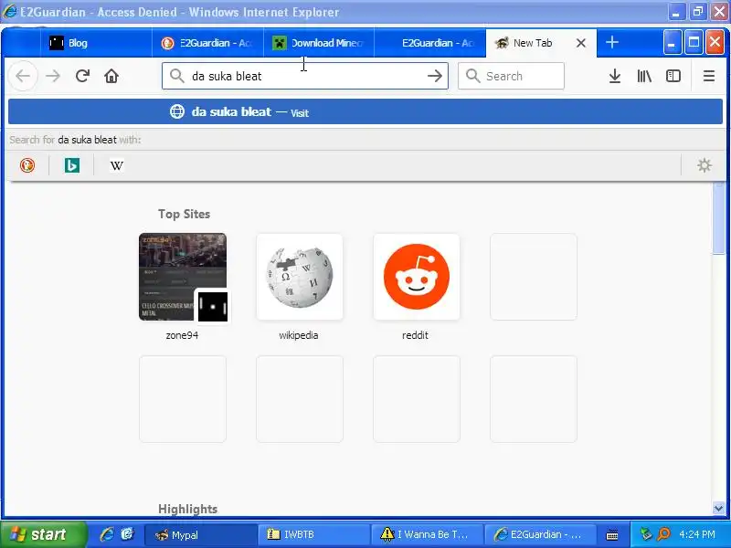This screenshot has height=548, width=731.
Task: Open search settings gear
Action: point(704,165)
